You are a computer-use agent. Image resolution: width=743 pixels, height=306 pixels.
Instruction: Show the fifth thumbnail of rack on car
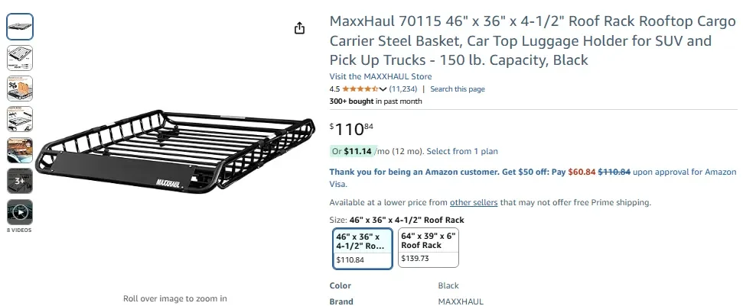20,150
